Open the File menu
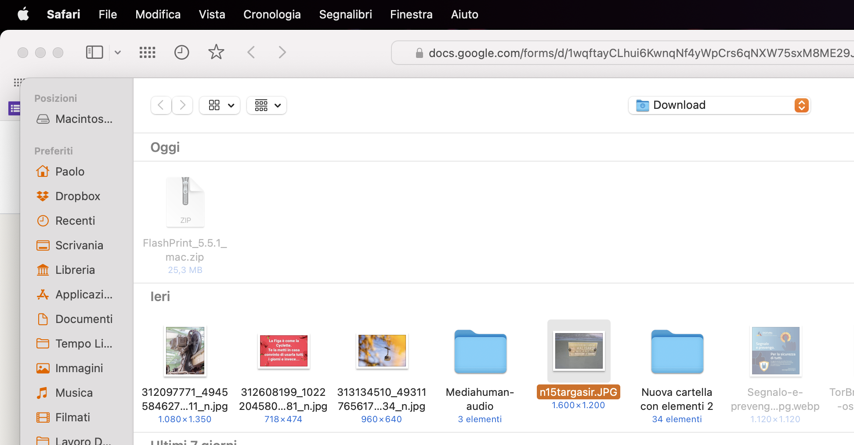 click(x=108, y=14)
